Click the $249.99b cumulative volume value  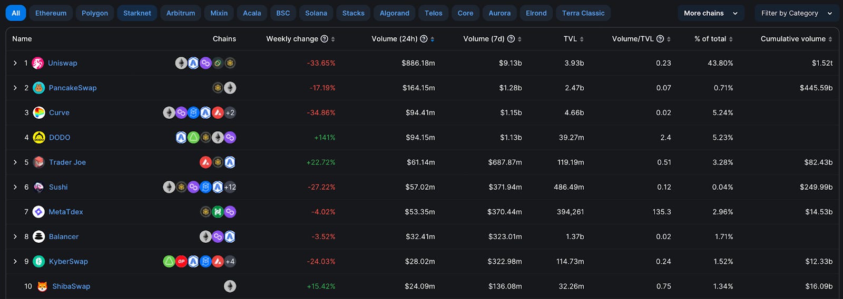(816, 187)
